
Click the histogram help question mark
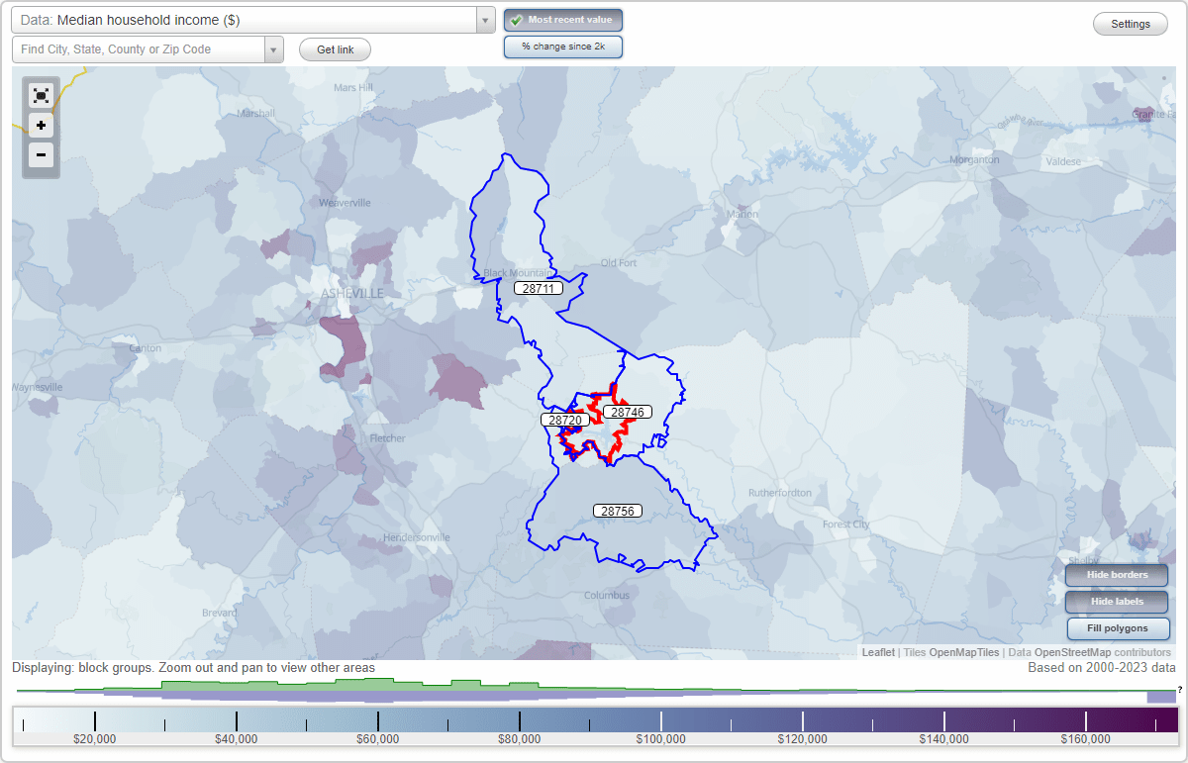click(1180, 689)
